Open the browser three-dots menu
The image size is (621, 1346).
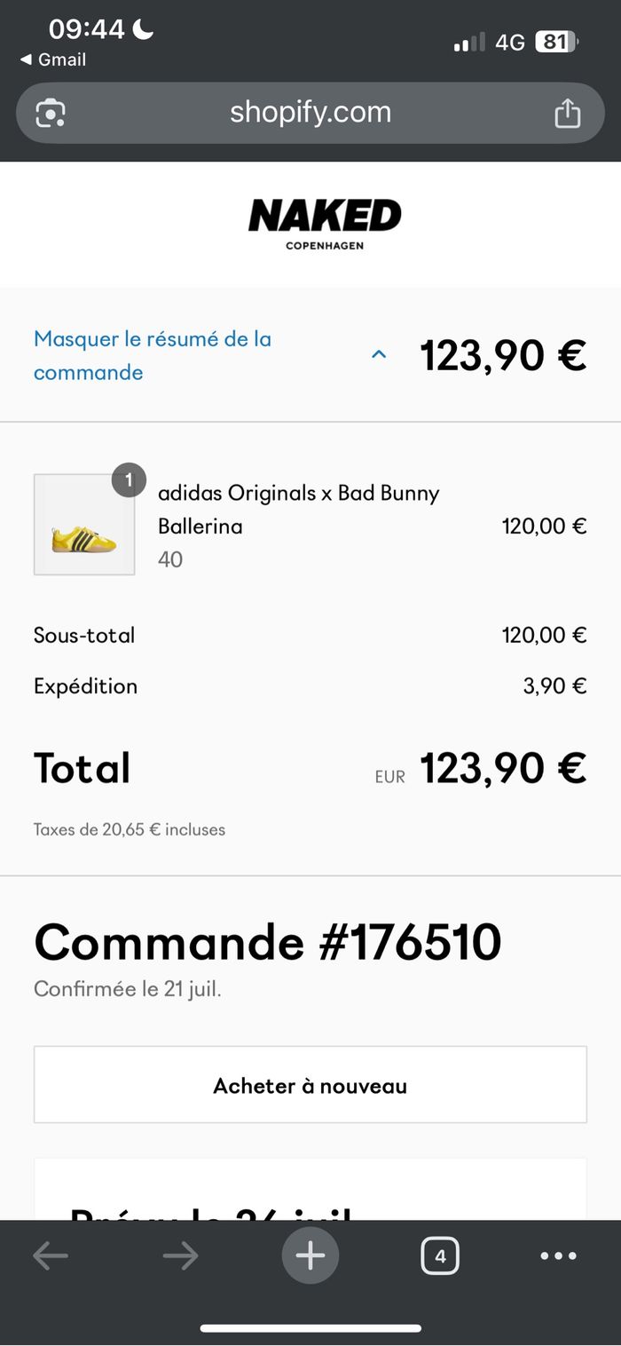[559, 1255]
